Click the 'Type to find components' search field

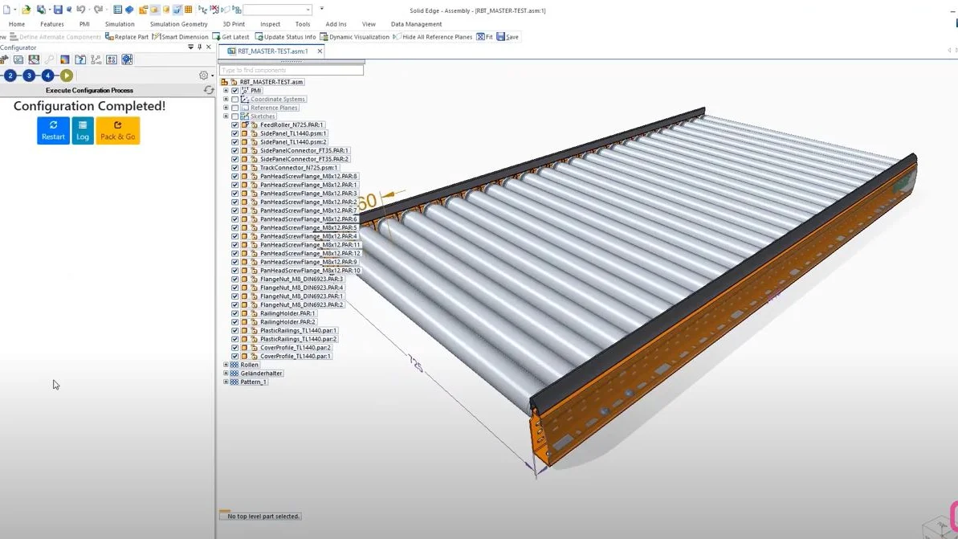click(291, 71)
